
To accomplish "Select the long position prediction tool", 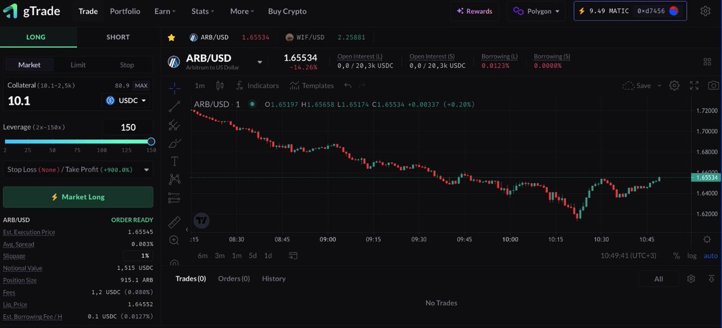I will [174, 197].
